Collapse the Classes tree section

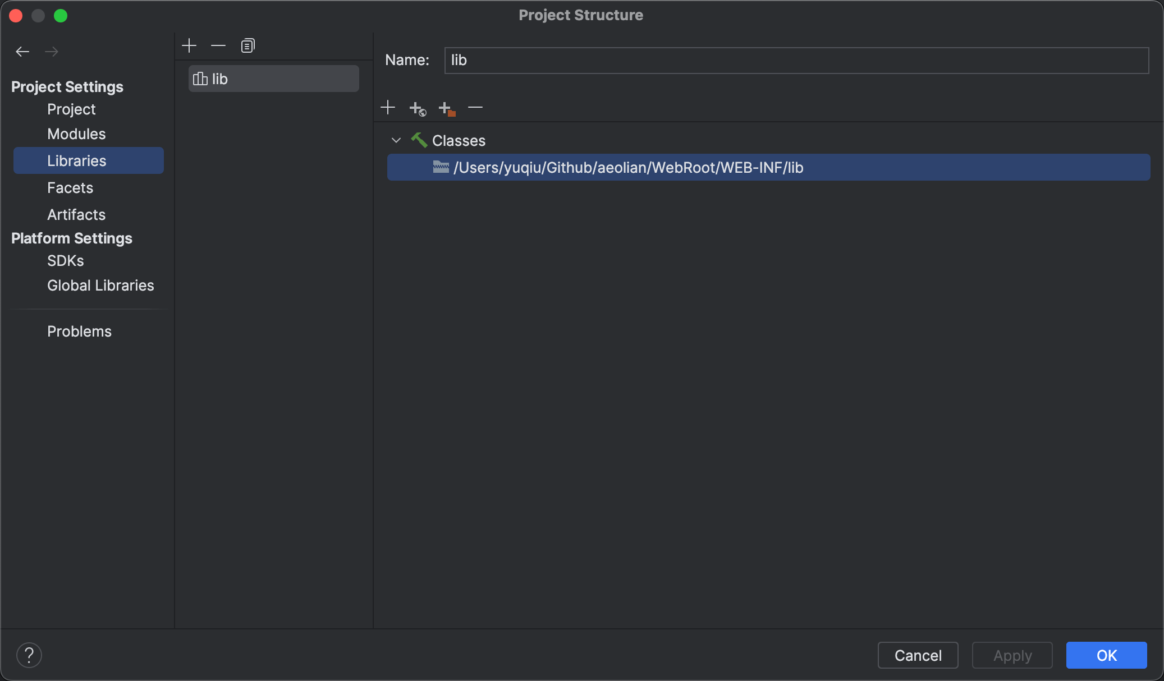(397, 140)
